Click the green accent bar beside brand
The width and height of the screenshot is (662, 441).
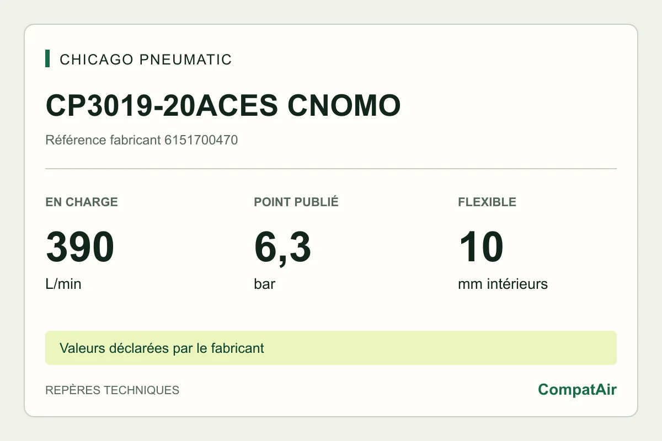(47, 58)
